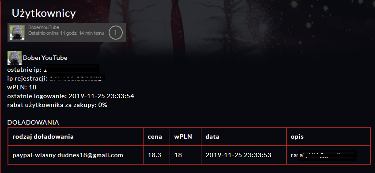Click the circled number 1 badge
Viewport: 375px width, 173px height.
point(116,33)
